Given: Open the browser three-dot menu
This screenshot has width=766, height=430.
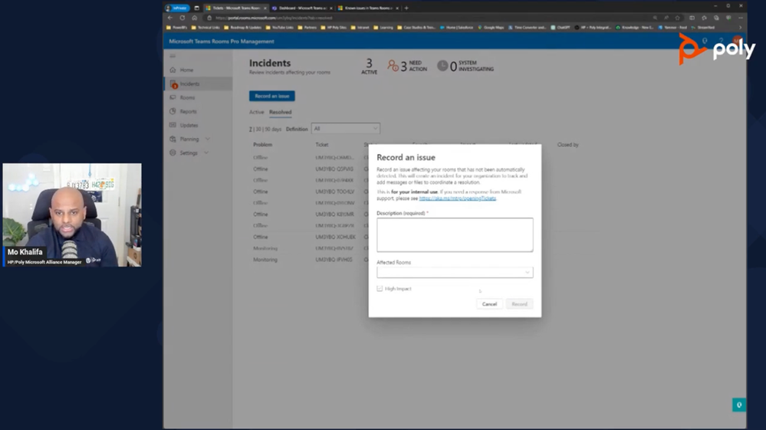Looking at the screenshot, I should 741,18.
